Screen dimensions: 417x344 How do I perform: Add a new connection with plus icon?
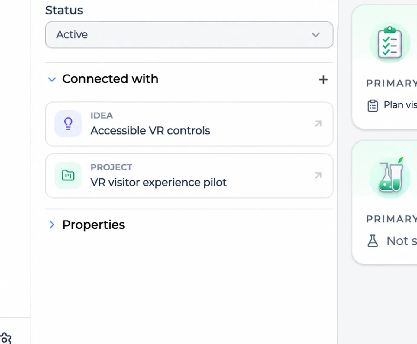[x=323, y=80]
